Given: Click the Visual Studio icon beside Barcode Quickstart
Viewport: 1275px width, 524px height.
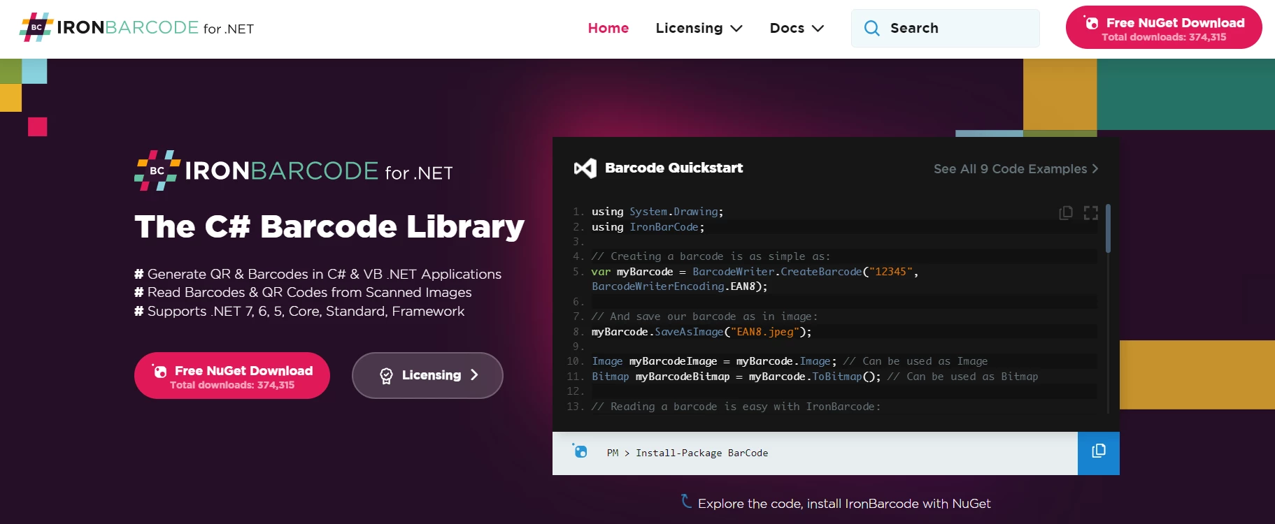Looking at the screenshot, I should [x=585, y=168].
